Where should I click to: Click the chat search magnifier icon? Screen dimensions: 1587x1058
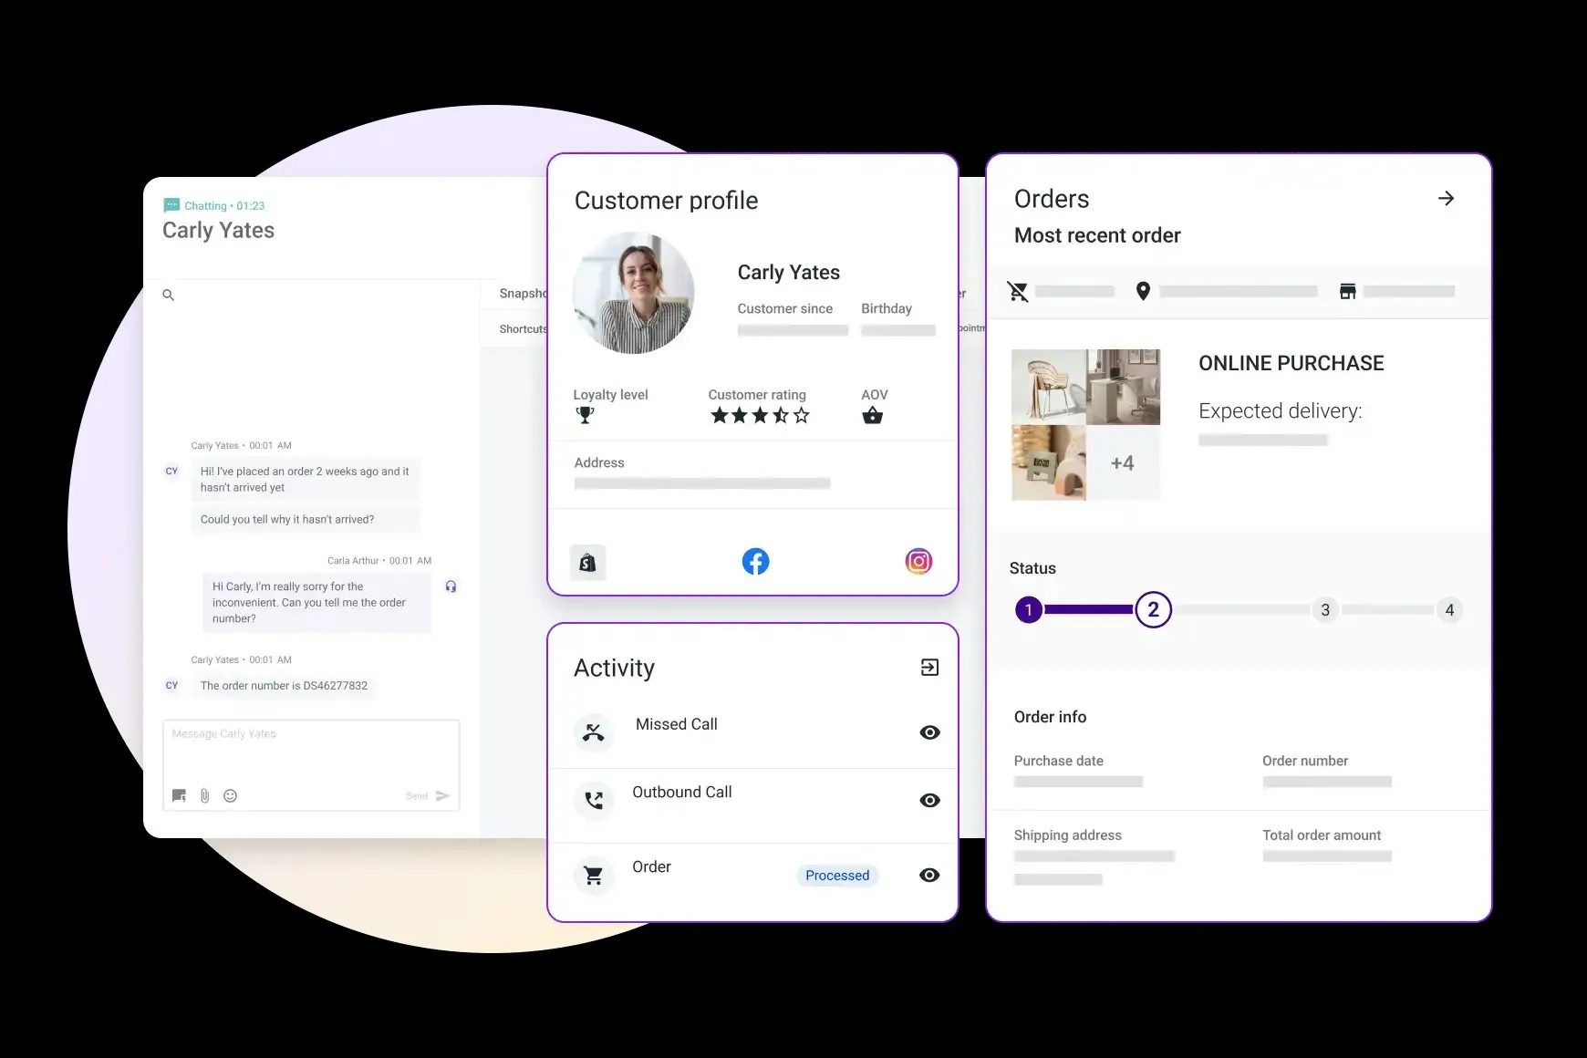(x=168, y=295)
